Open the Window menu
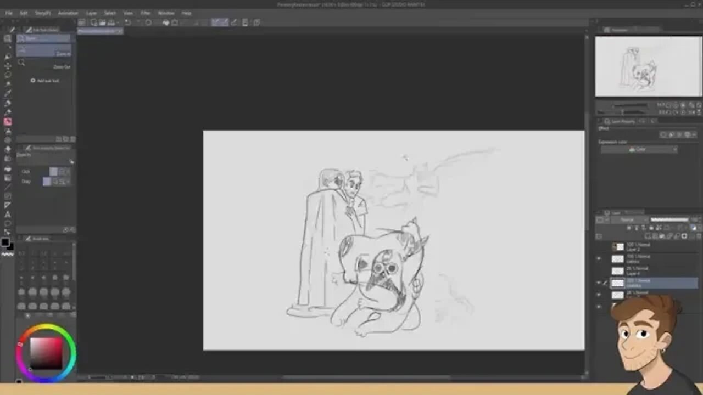Image resolution: width=703 pixels, height=395 pixels. (166, 13)
